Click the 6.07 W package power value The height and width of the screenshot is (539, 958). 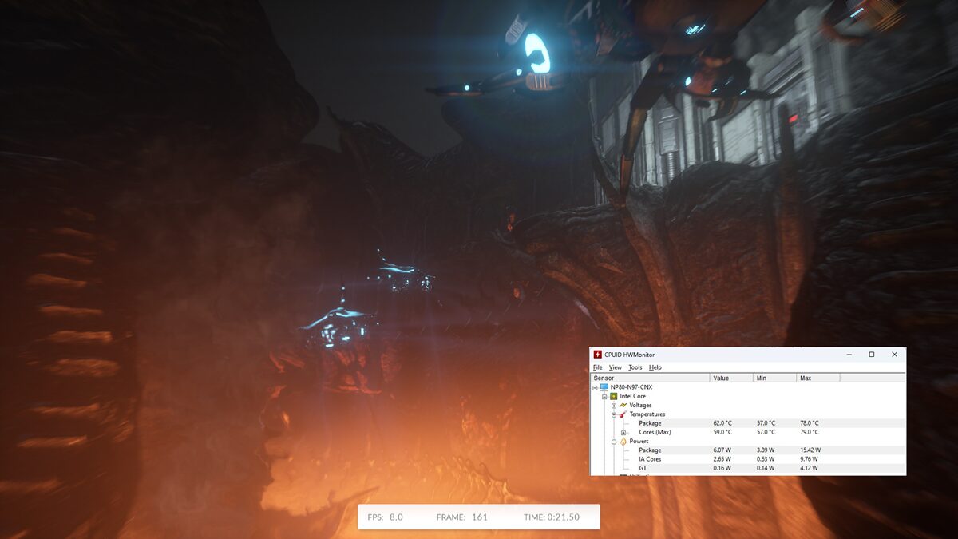click(722, 450)
